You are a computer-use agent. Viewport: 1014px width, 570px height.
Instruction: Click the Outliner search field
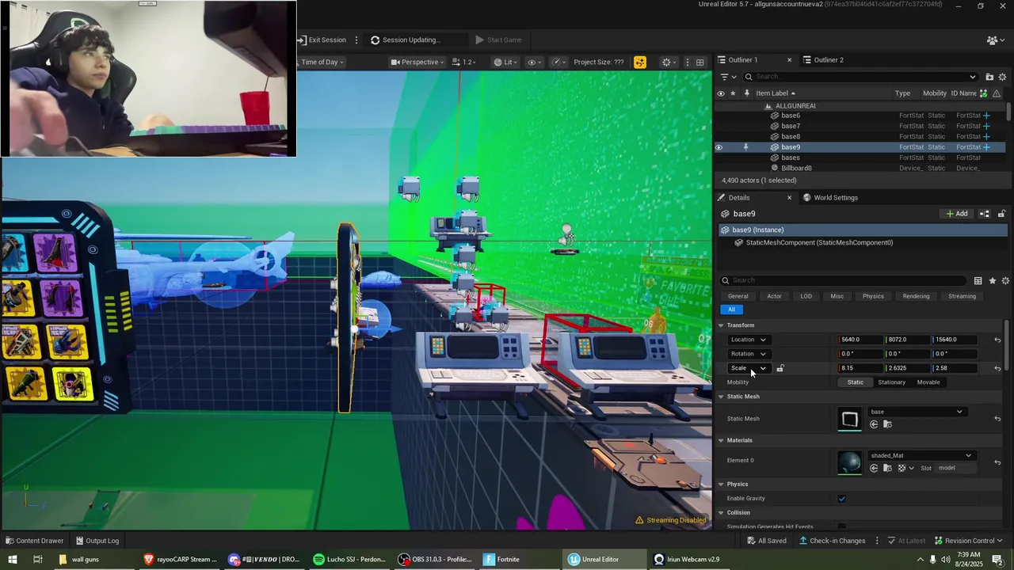(x=860, y=77)
